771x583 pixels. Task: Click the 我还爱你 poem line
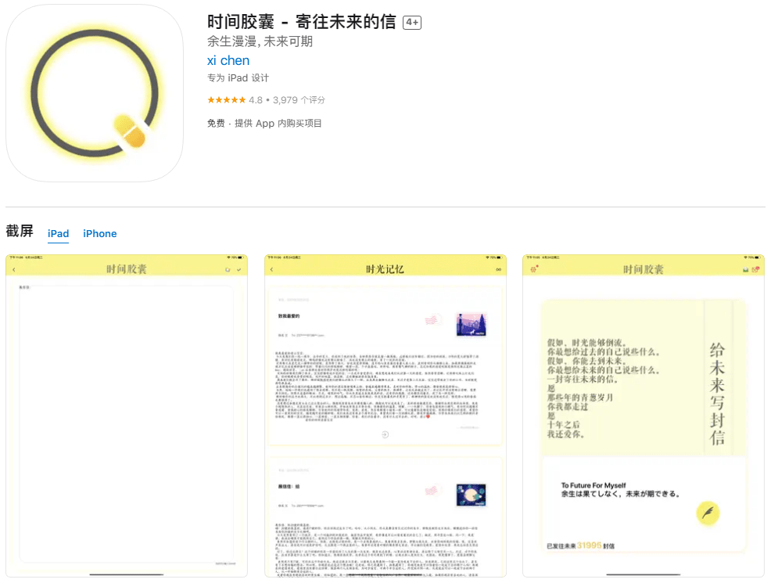(x=565, y=434)
